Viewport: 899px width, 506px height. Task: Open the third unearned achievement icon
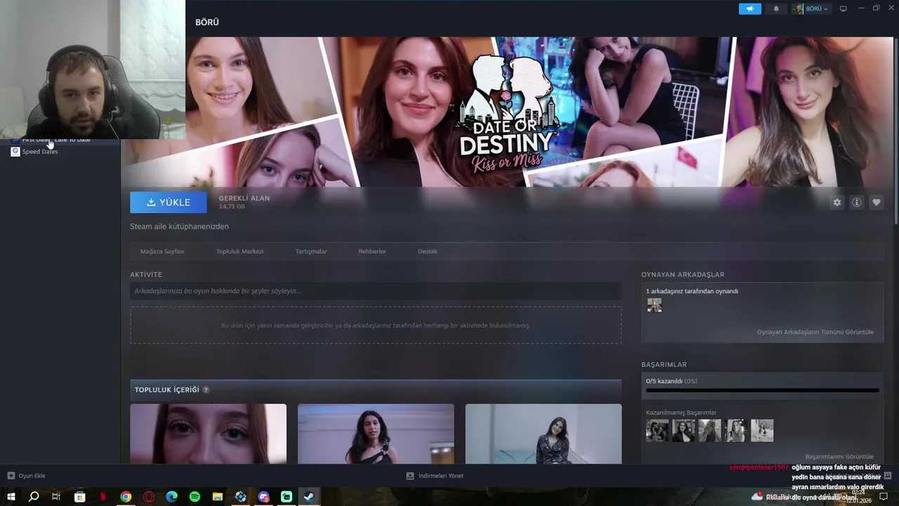pyautogui.click(x=710, y=431)
